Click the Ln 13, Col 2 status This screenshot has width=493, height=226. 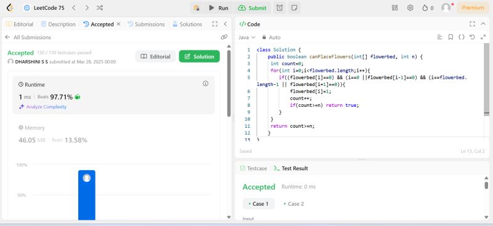473,151
